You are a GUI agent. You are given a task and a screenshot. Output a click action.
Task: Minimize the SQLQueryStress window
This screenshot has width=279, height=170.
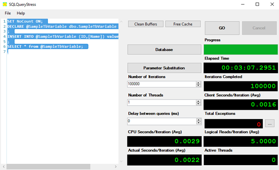click(243, 4)
